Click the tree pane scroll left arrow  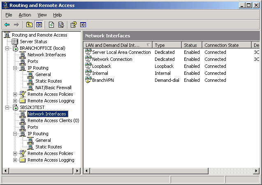click(5, 171)
